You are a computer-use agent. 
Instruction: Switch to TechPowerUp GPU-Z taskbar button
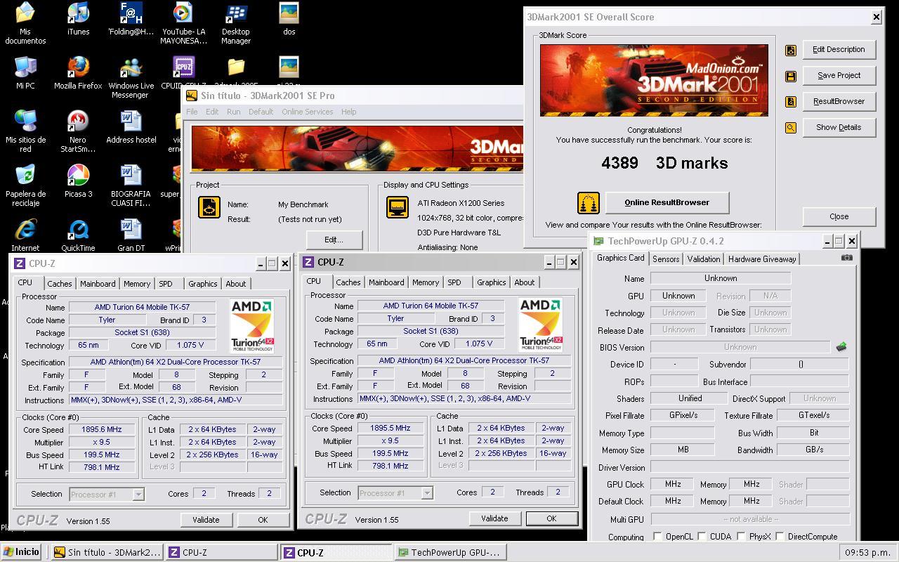click(x=449, y=553)
